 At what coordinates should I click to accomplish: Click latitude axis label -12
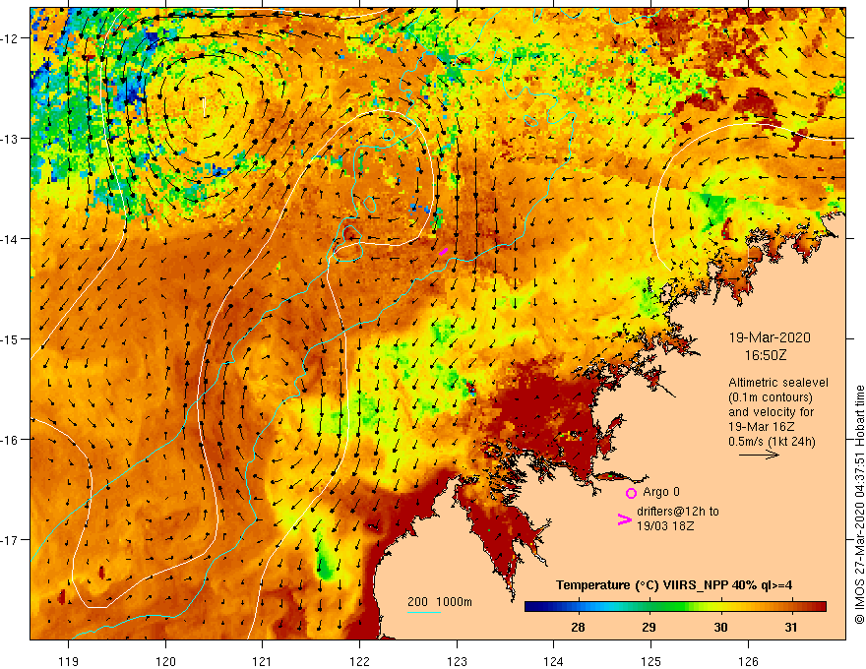tap(10, 38)
